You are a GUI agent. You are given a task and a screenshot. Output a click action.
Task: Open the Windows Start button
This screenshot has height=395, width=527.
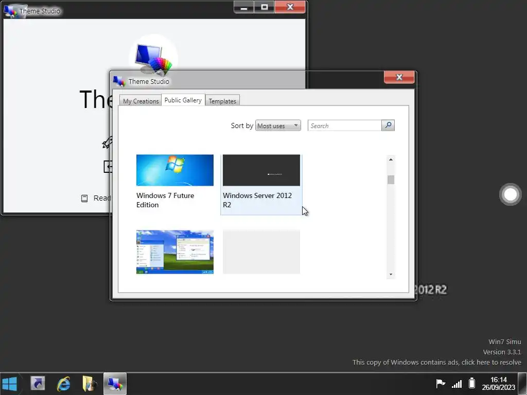pos(9,384)
